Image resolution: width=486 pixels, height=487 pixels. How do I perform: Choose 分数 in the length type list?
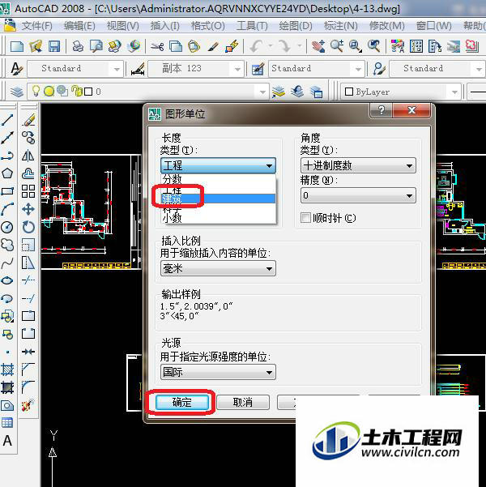click(x=219, y=179)
